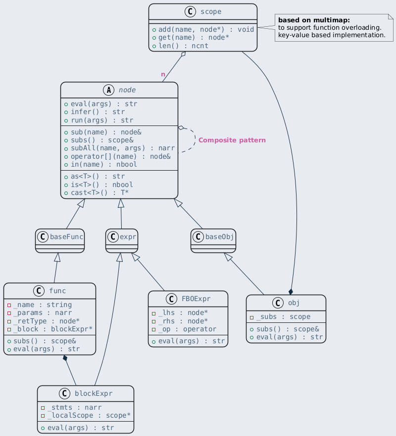This screenshot has height=436, width=396.
Task: Click the green marker before in(name) : nbool
Action: pos(66,165)
